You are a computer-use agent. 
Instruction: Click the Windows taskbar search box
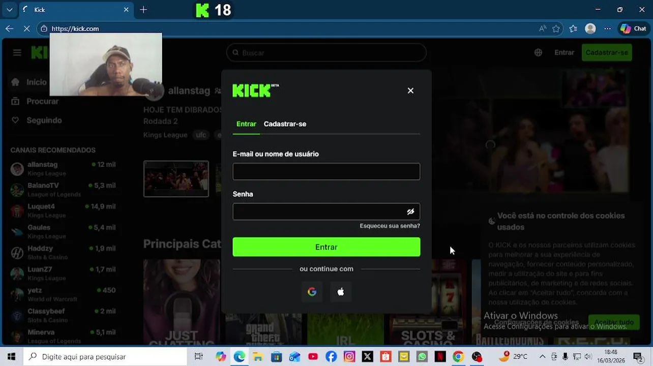tap(106, 357)
